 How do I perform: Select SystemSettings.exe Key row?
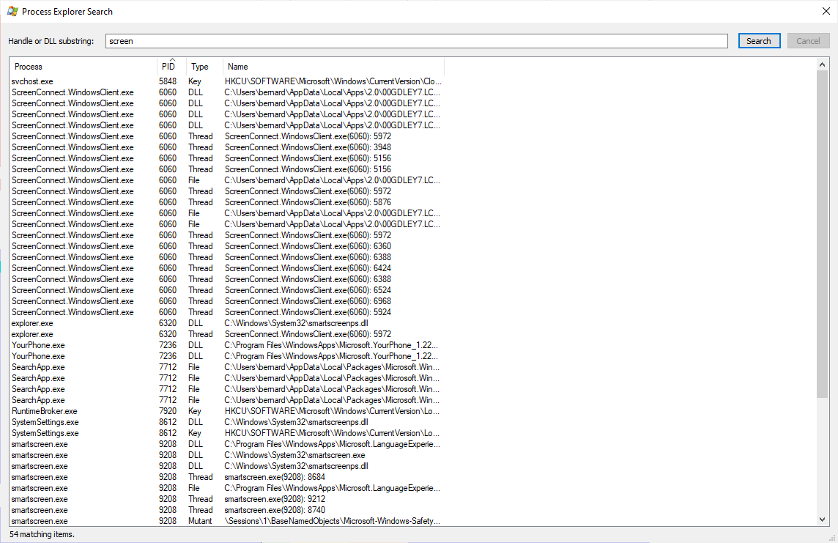226,433
